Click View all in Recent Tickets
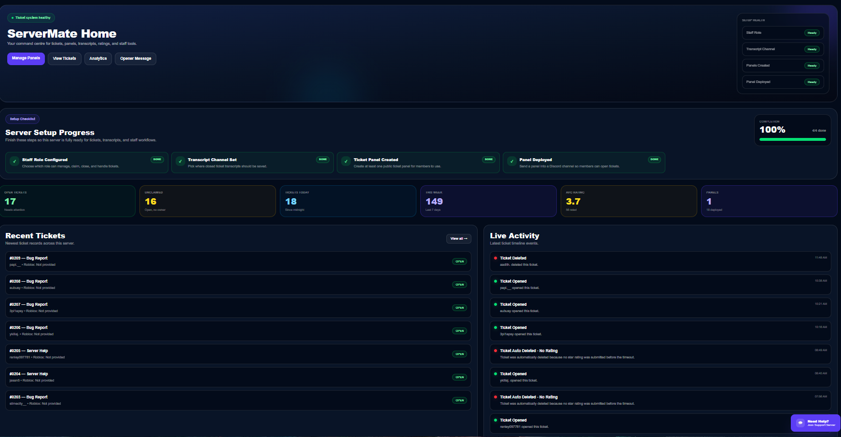 459,238
